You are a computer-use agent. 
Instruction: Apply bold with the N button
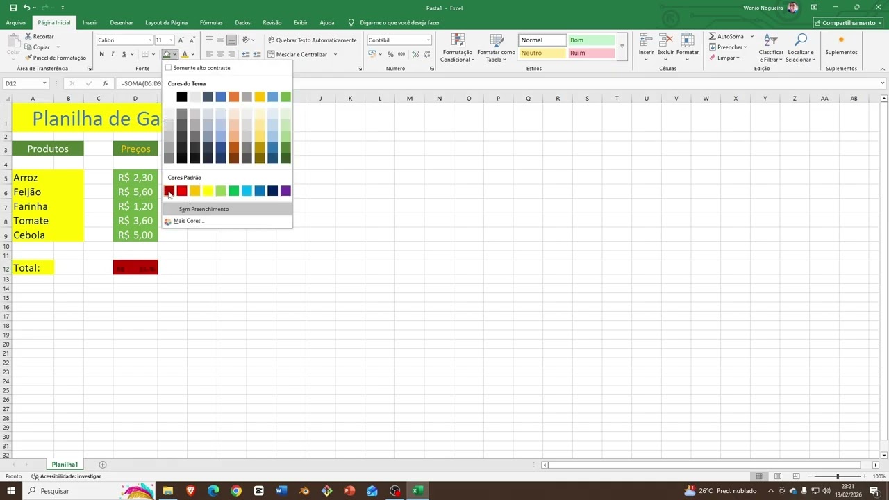101,54
